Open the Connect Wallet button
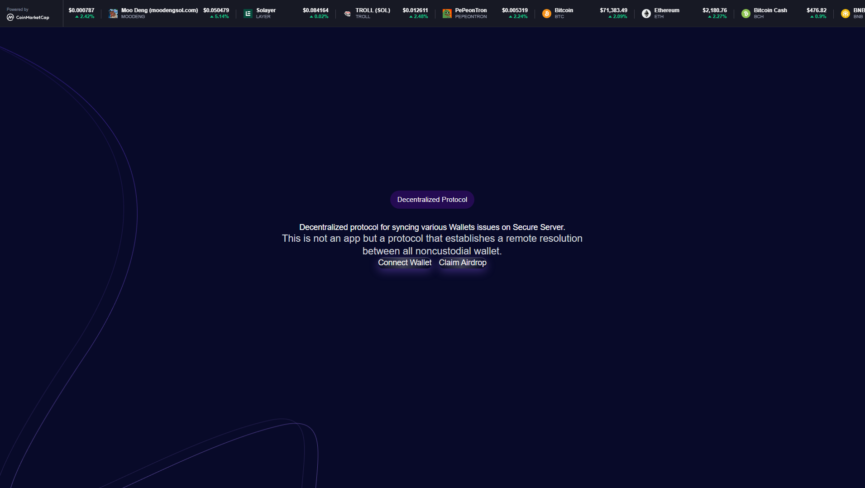This screenshot has width=865, height=488. (x=405, y=263)
